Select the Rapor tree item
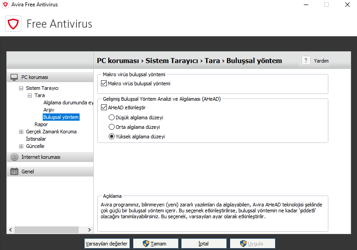Viewport: 357px width, 250px height. 41,124
